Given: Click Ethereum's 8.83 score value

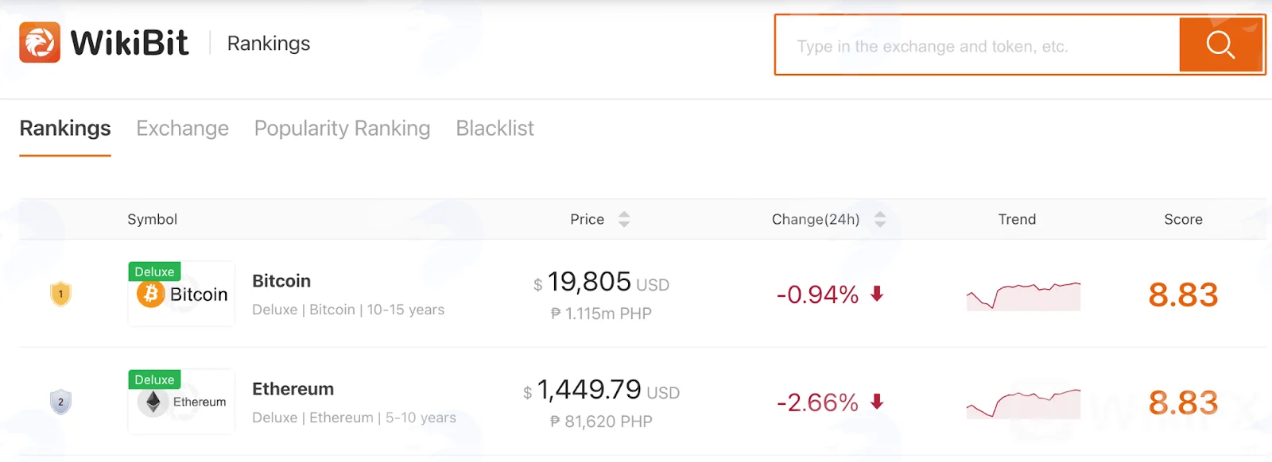Looking at the screenshot, I should (x=1183, y=402).
